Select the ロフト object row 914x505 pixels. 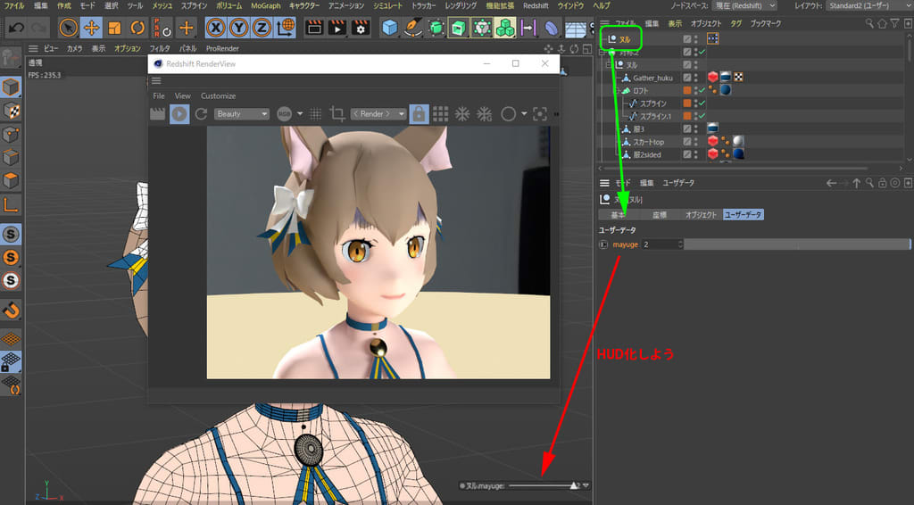pyautogui.click(x=640, y=90)
